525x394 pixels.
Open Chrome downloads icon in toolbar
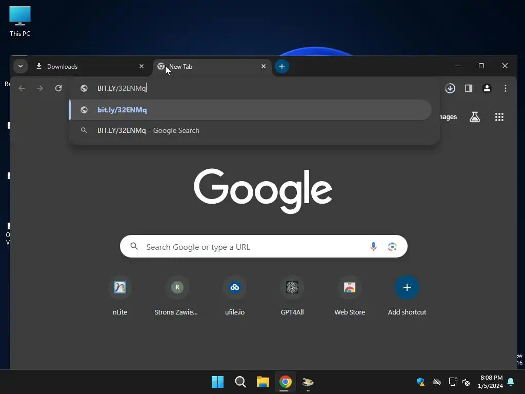click(x=450, y=88)
